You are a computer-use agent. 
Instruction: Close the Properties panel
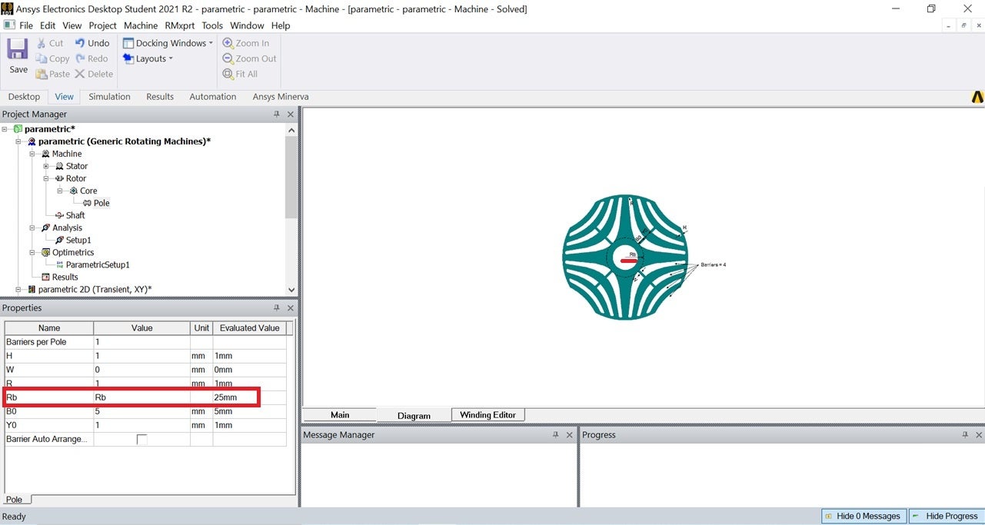point(291,308)
